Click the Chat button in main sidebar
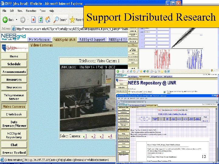 [x=14, y=145]
